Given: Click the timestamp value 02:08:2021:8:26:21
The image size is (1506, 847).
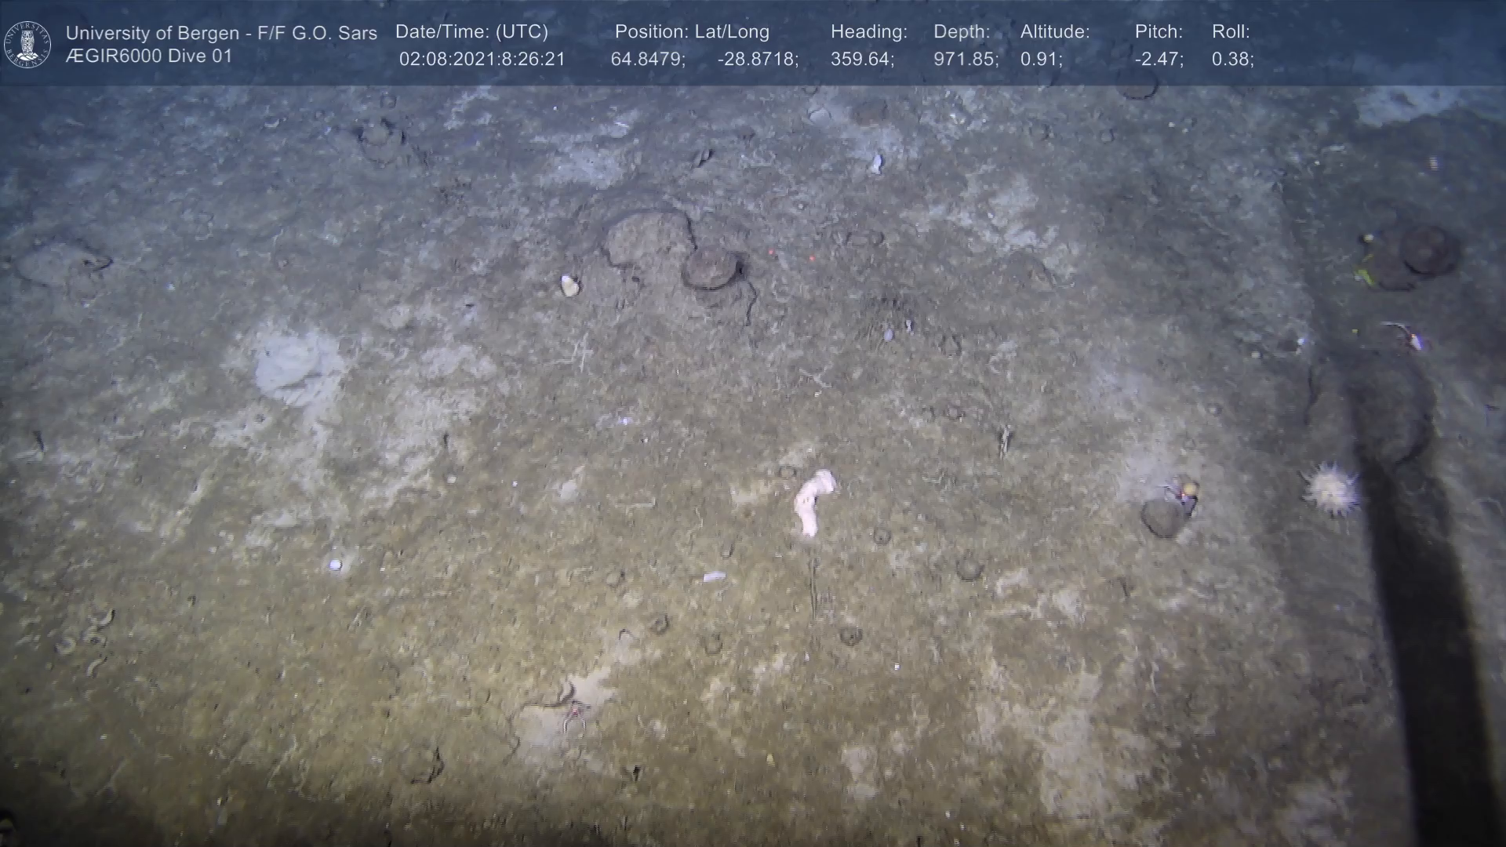Looking at the screenshot, I should [x=482, y=60].
